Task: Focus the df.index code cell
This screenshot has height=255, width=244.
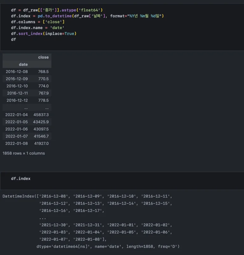Action: (21, 178)
